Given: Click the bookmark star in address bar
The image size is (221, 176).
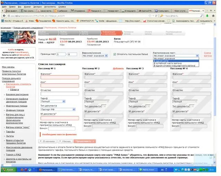Looking at the screenshot, I should 150,16.
